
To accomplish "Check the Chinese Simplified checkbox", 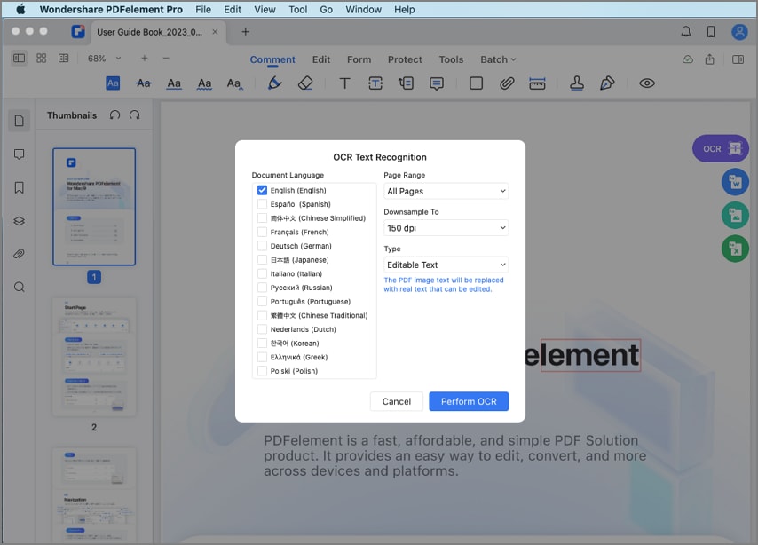I will click(x=262, y=218).
